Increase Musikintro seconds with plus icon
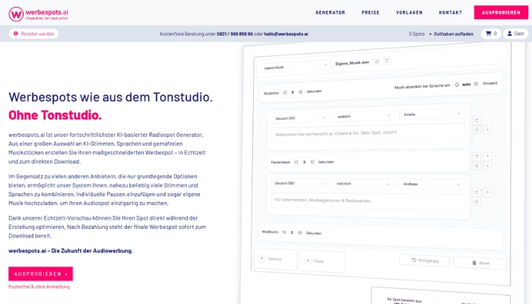Viewport: 532px width, 304px height. 300,92
